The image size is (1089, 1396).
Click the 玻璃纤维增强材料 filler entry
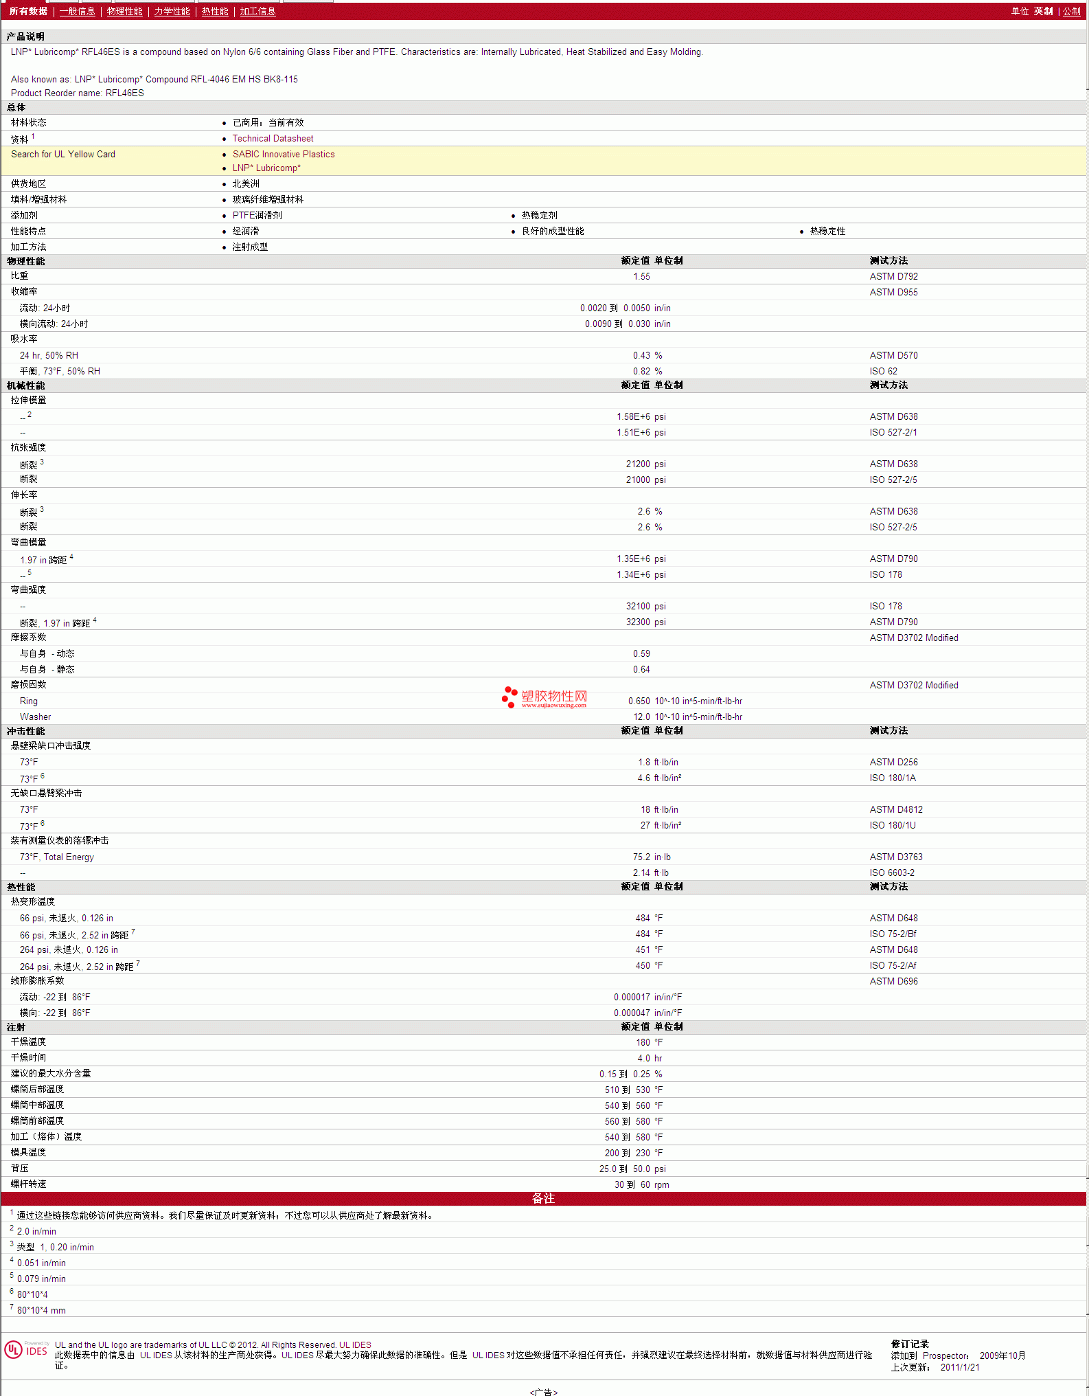pyautogui.click(x=268, y=199)
